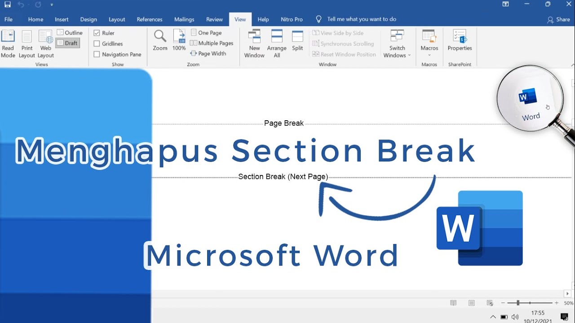Select Outline view

pos(70,33)
